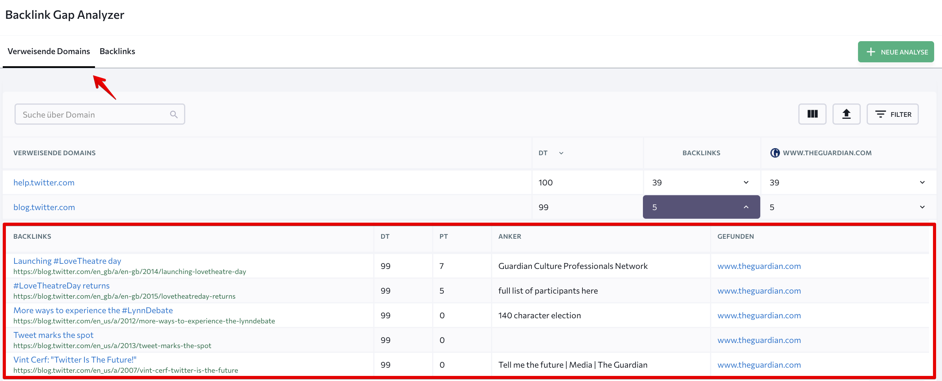
Task: Click VERWEISENDE DOMAINS column header
Action: click(x=55, y=153)
